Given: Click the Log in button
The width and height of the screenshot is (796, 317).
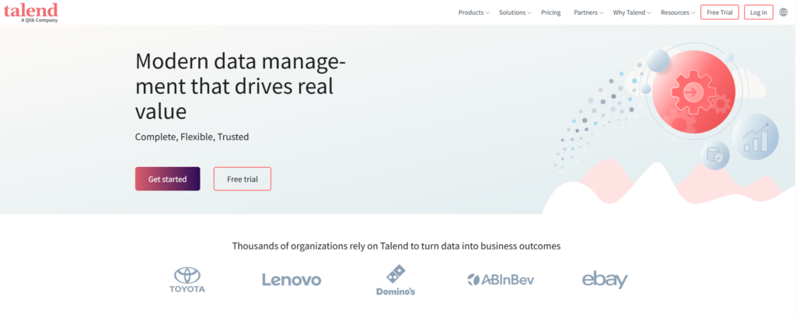Looking at the screenshot, I should (x=759, y=12).
